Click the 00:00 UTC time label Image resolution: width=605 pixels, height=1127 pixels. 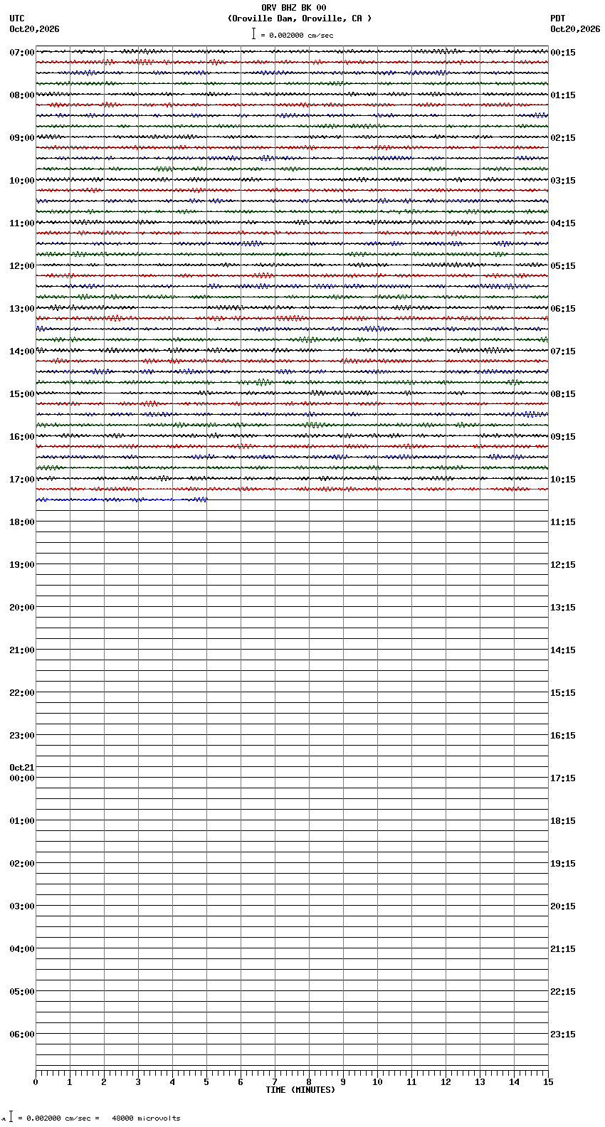click(x=22, y=778)
